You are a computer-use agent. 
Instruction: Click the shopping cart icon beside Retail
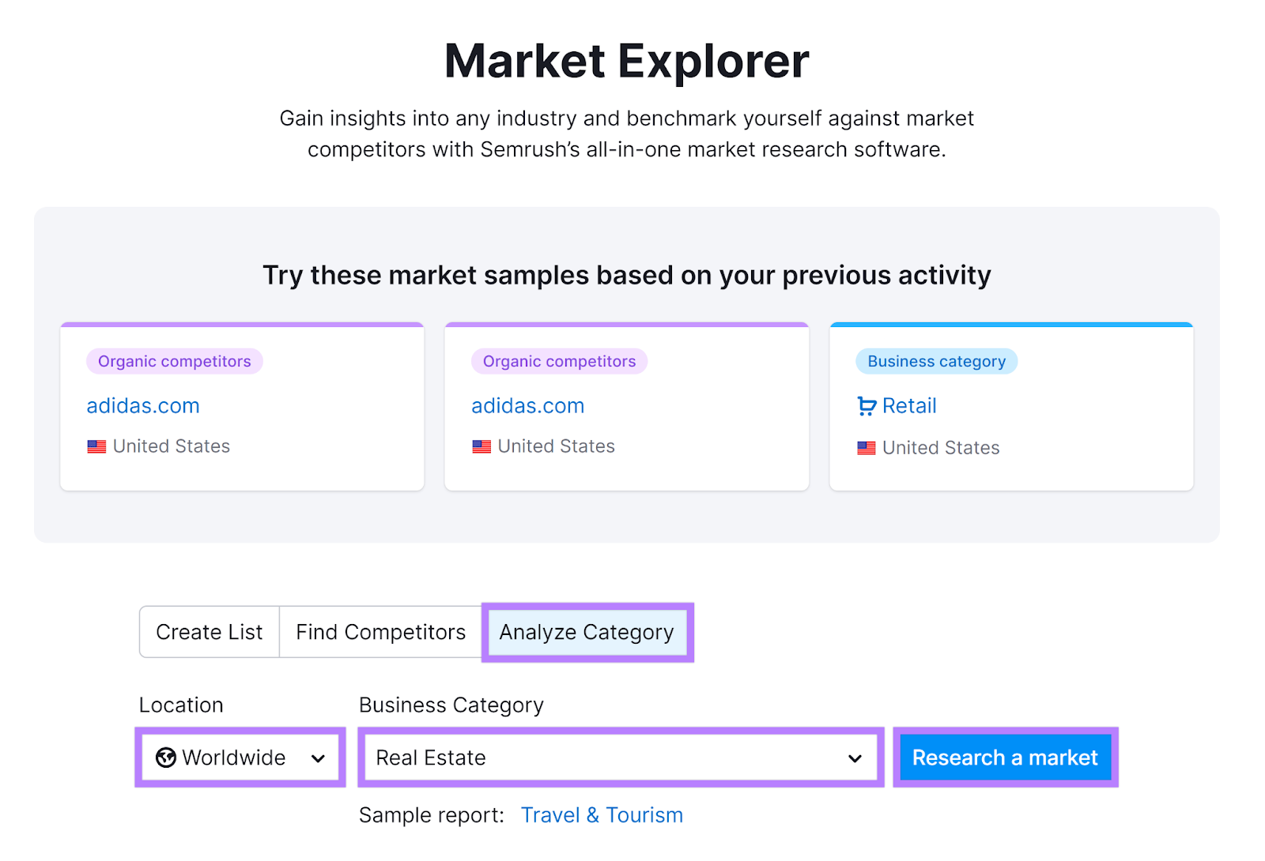(x=867, y=405)
